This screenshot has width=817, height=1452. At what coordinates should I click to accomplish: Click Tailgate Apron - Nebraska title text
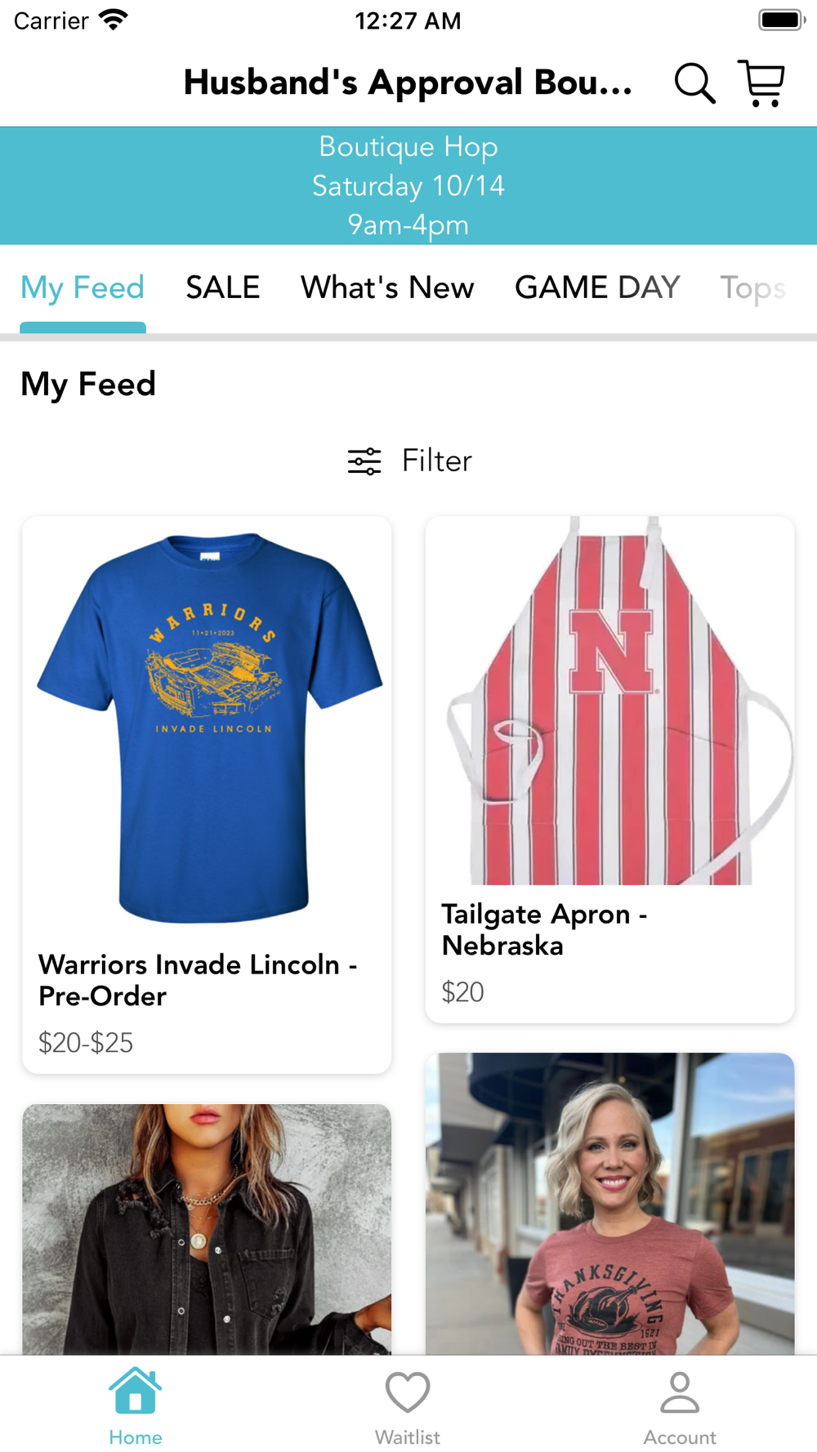(x=545, y=929)
